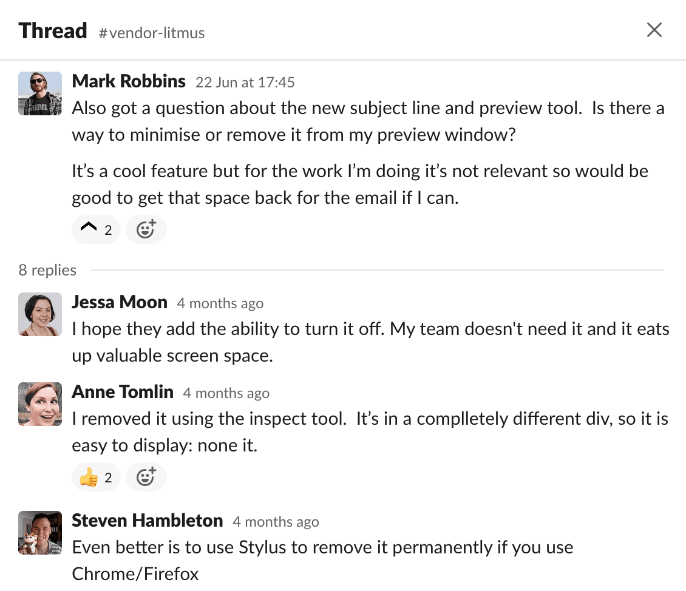Toggle the upvote reaction on Mark's message
This screenshot has height=591, width=686.
pos(96,230)
